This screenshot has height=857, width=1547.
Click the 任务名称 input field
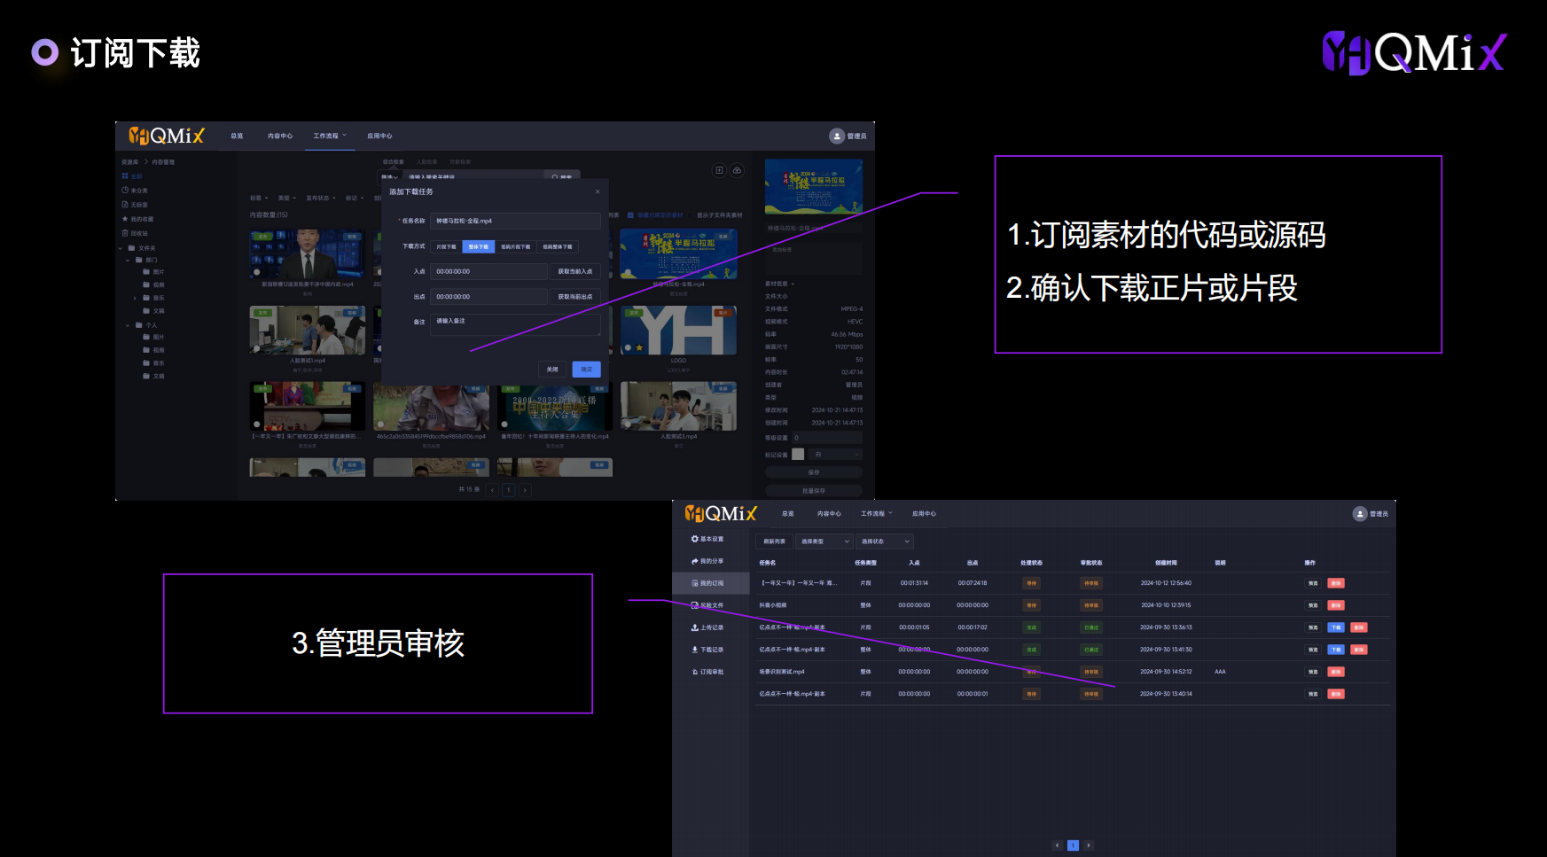pyautogui.click(x=517, y=221)
